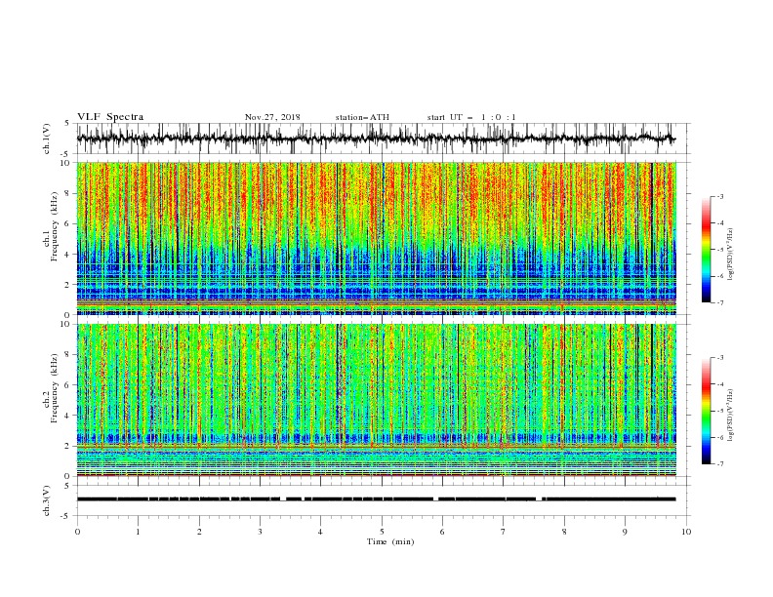Click the '-3' label on the ch.2 color bar
The width and height of the screenshot is (773, 597).
pos(719,358)
